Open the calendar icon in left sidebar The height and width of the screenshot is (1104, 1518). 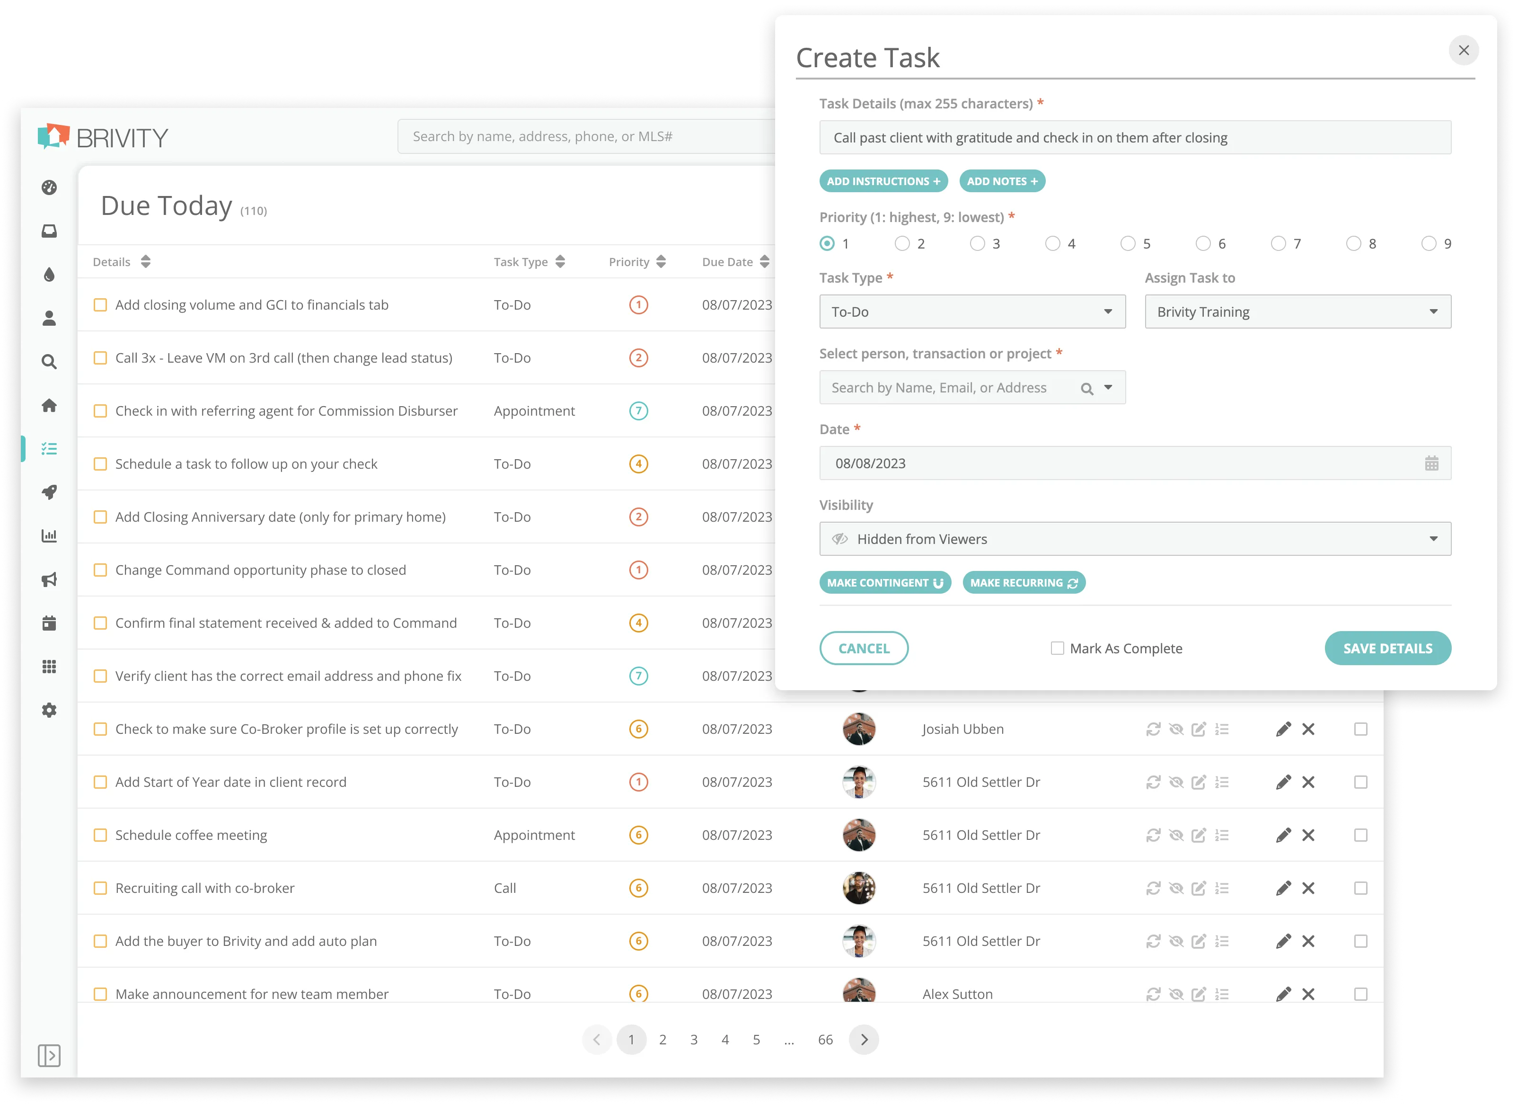tap(49, 623)
